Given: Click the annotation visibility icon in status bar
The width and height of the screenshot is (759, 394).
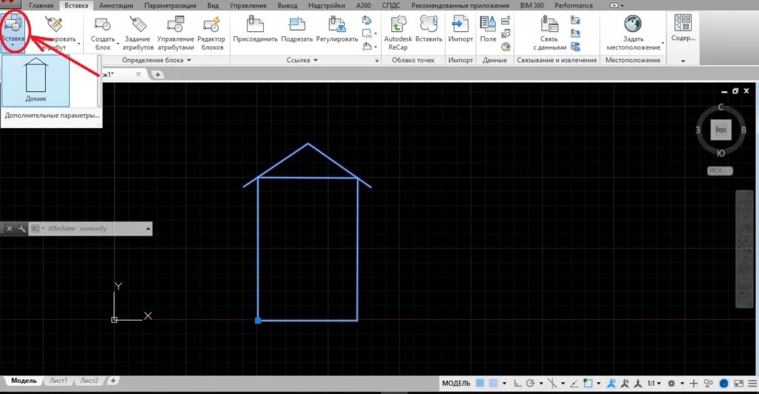Looking at the screenshot, I should (x=611, y=384).
